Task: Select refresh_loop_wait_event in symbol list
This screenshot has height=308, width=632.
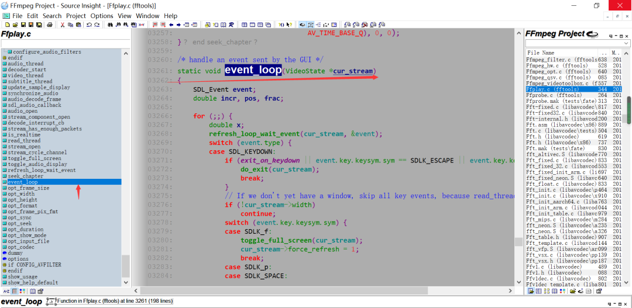Action: point(42,170)
